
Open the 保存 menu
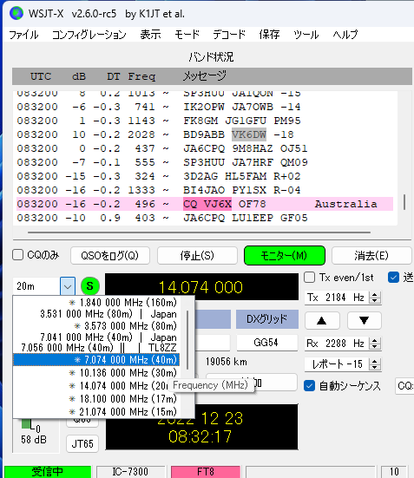[x=269, y=35]
